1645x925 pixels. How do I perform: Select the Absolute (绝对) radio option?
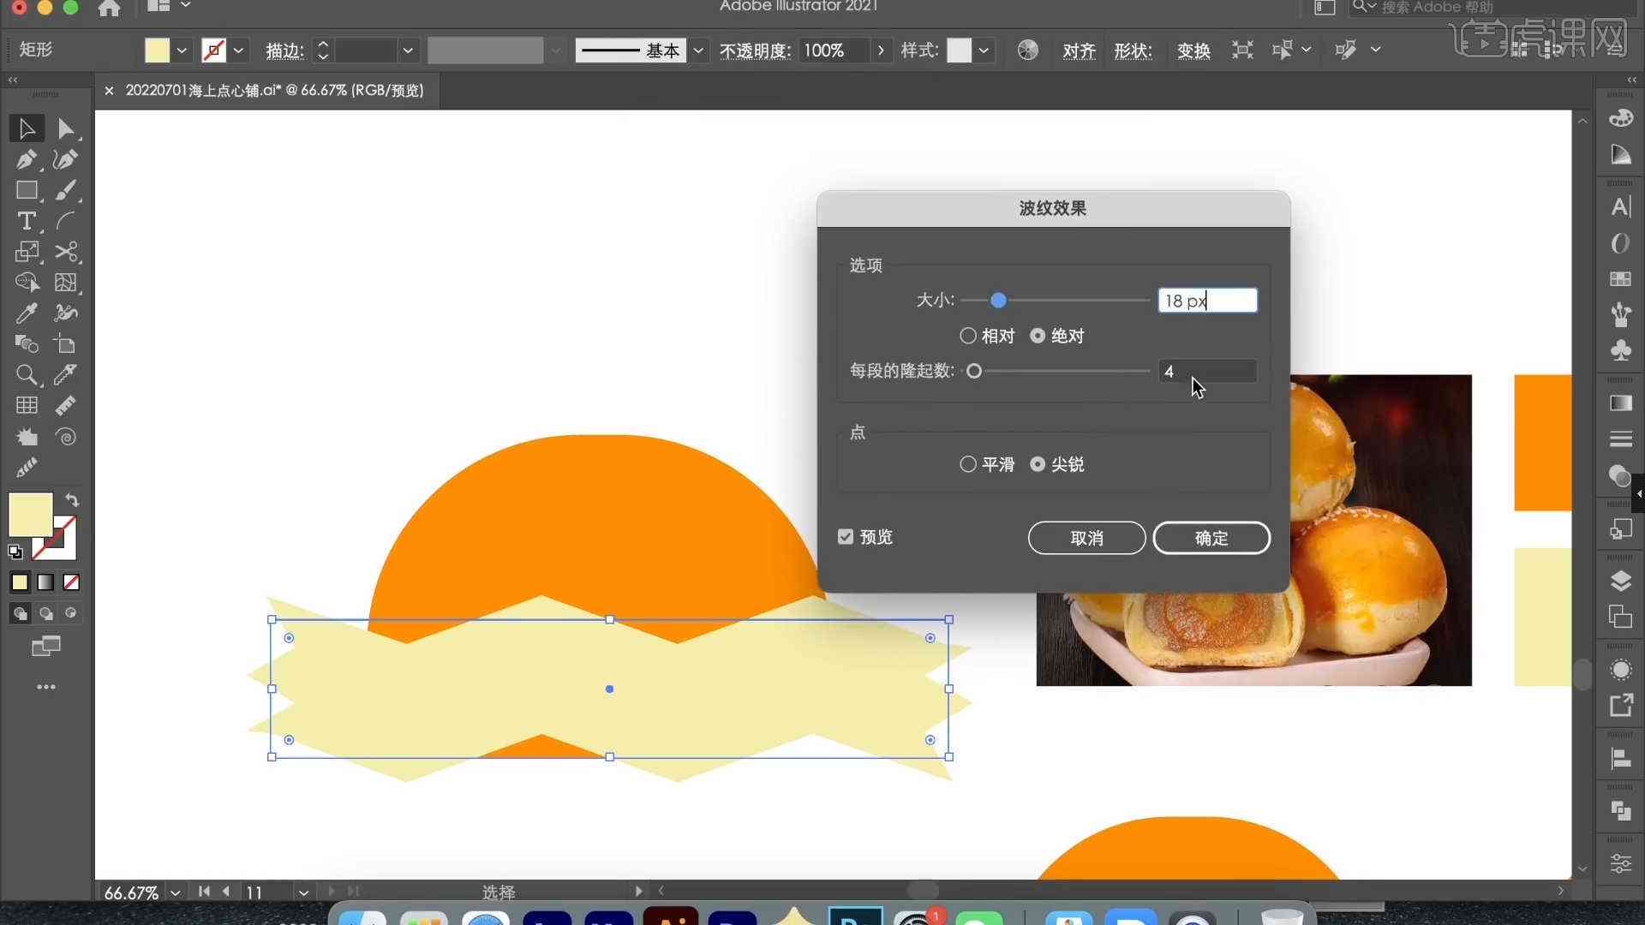click(1038, 336)
